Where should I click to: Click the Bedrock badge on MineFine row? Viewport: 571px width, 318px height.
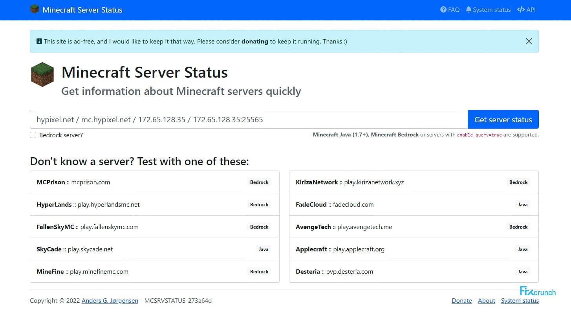point(259,272)
